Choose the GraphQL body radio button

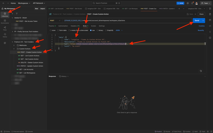click(x=109, y=30)
